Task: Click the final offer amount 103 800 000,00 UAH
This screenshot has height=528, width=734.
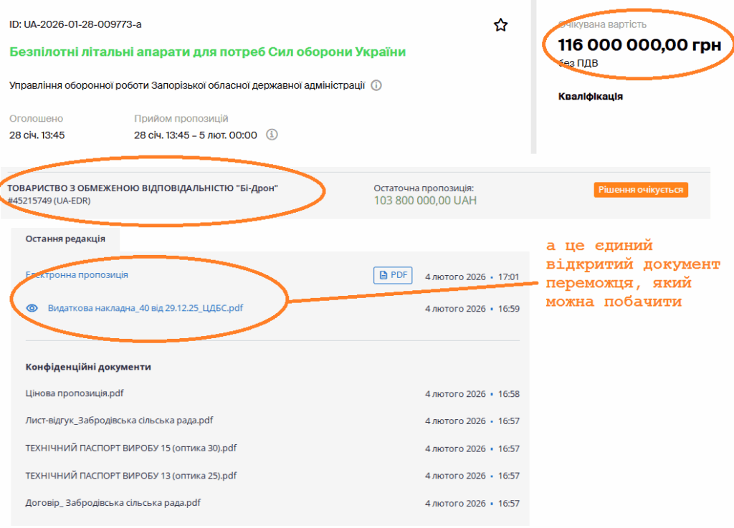Action: [425, 201]
